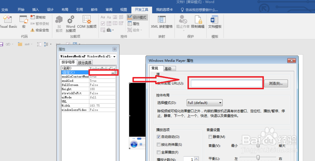Screen dimensions: 315x161
Task: Open 文档模板 document template dialog
Action: (215, 22)
